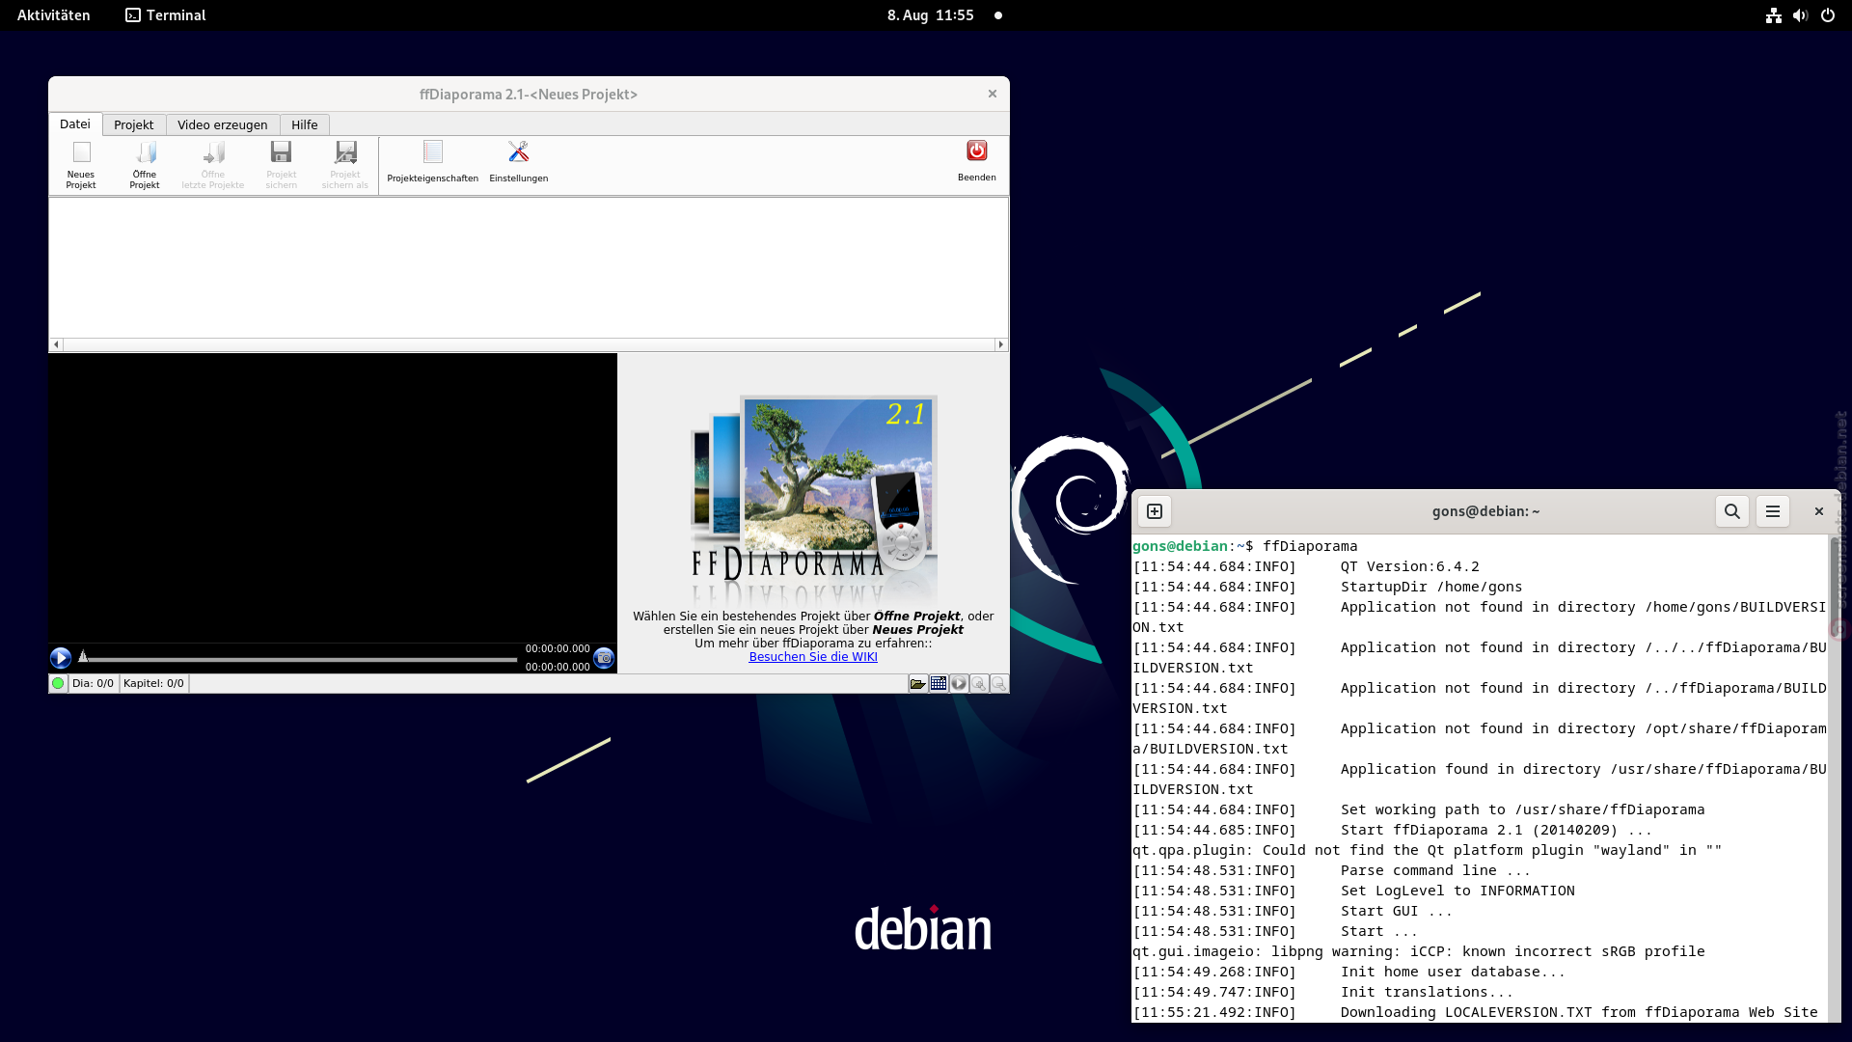
Task: Switch to the grid/sheet view icon
Action: (x=939, y=683)
